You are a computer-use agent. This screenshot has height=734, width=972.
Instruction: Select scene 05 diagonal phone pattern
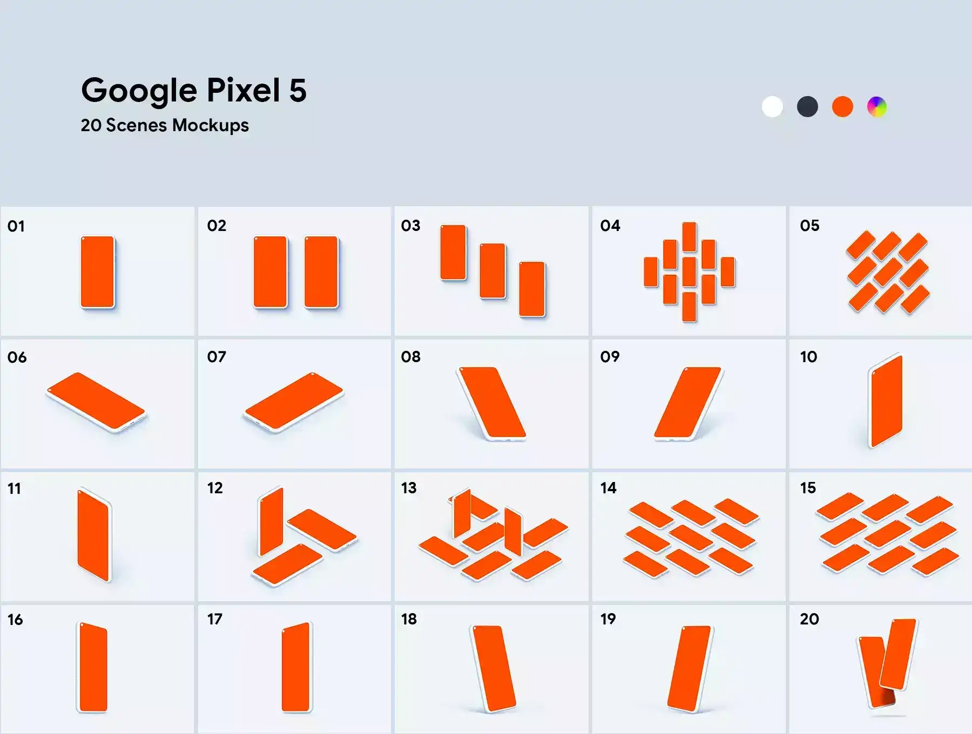(x=887, y=271)
